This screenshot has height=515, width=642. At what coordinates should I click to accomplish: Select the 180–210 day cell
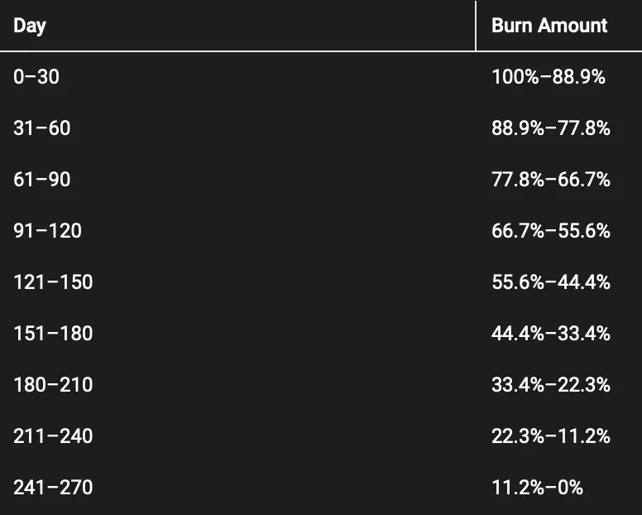point(53,385)
